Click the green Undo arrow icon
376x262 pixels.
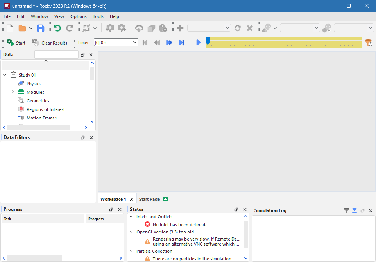[x=57, y=28]
